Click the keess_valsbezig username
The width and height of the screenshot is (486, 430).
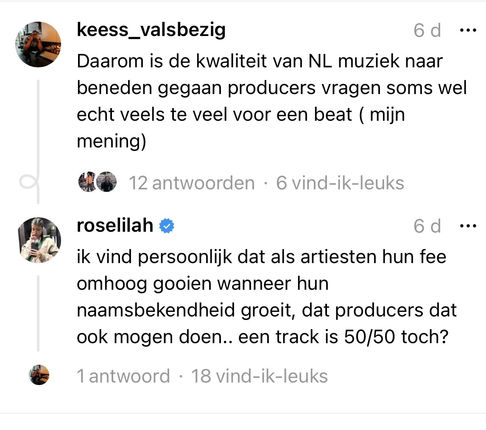(151, 30)
